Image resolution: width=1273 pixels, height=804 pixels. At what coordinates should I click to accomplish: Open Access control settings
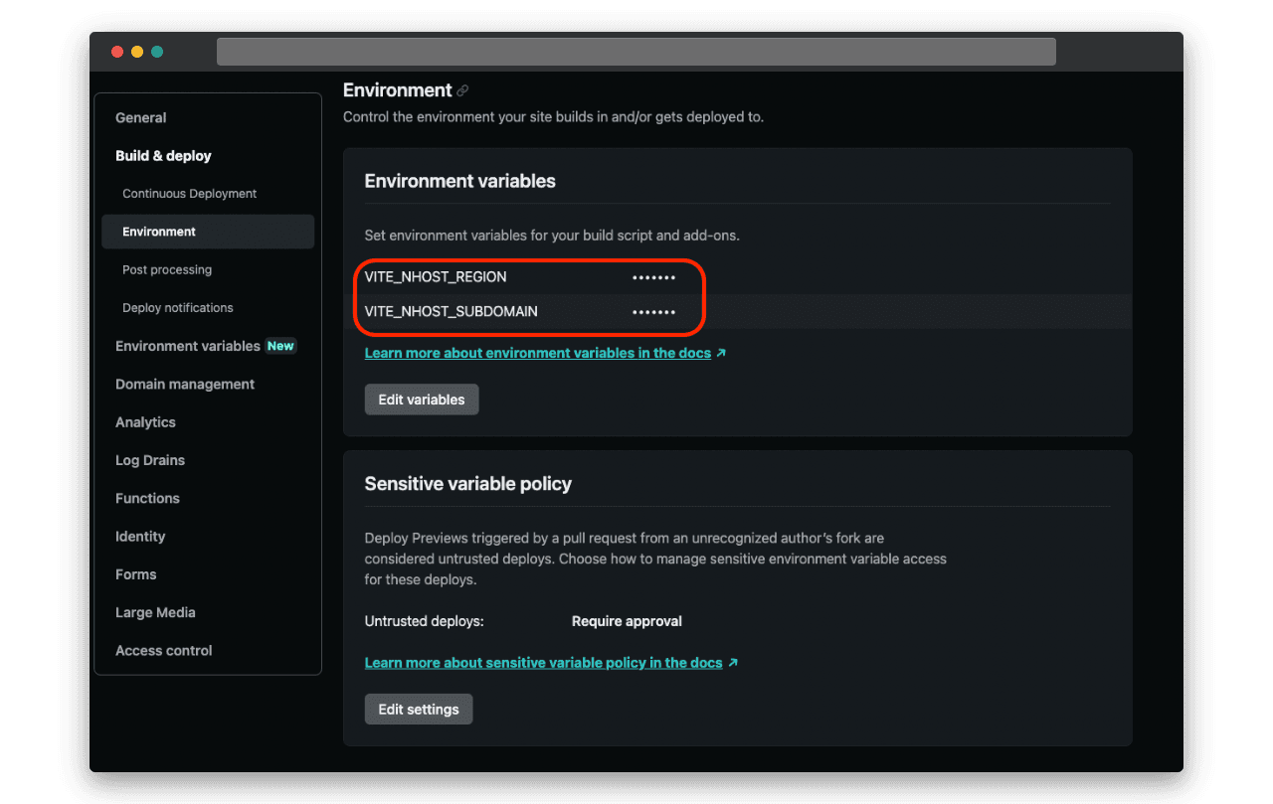coord(164,651)
